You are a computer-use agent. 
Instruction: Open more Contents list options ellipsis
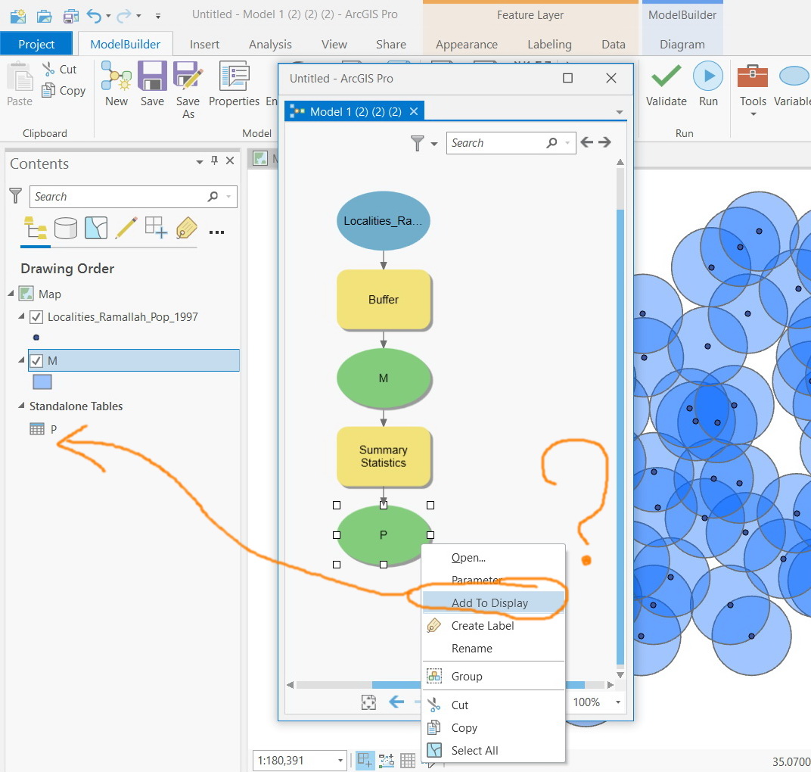pos(216,232)
